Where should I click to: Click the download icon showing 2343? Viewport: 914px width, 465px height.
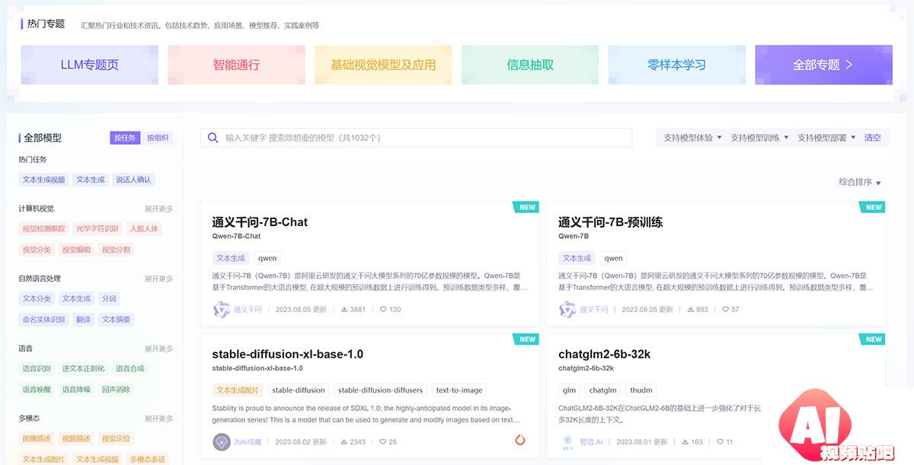(x=344, y=441)
